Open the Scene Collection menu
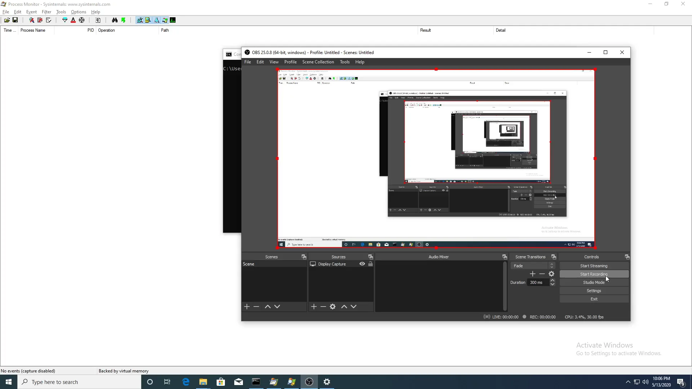 (318, 62)
